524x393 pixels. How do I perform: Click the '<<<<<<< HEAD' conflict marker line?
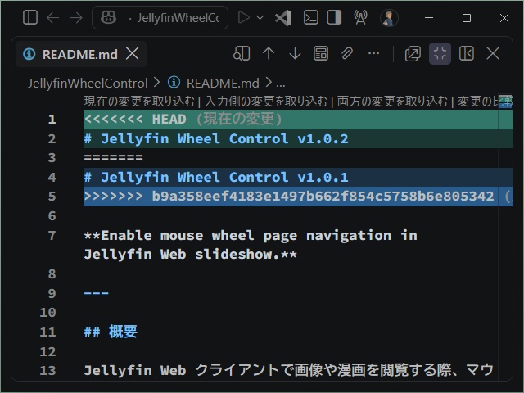pos(298,120)
